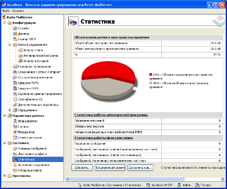The width and height of the screenshot is (227, 189).
Task: Click the scrollbar left arrow
Action: [68, 179]
